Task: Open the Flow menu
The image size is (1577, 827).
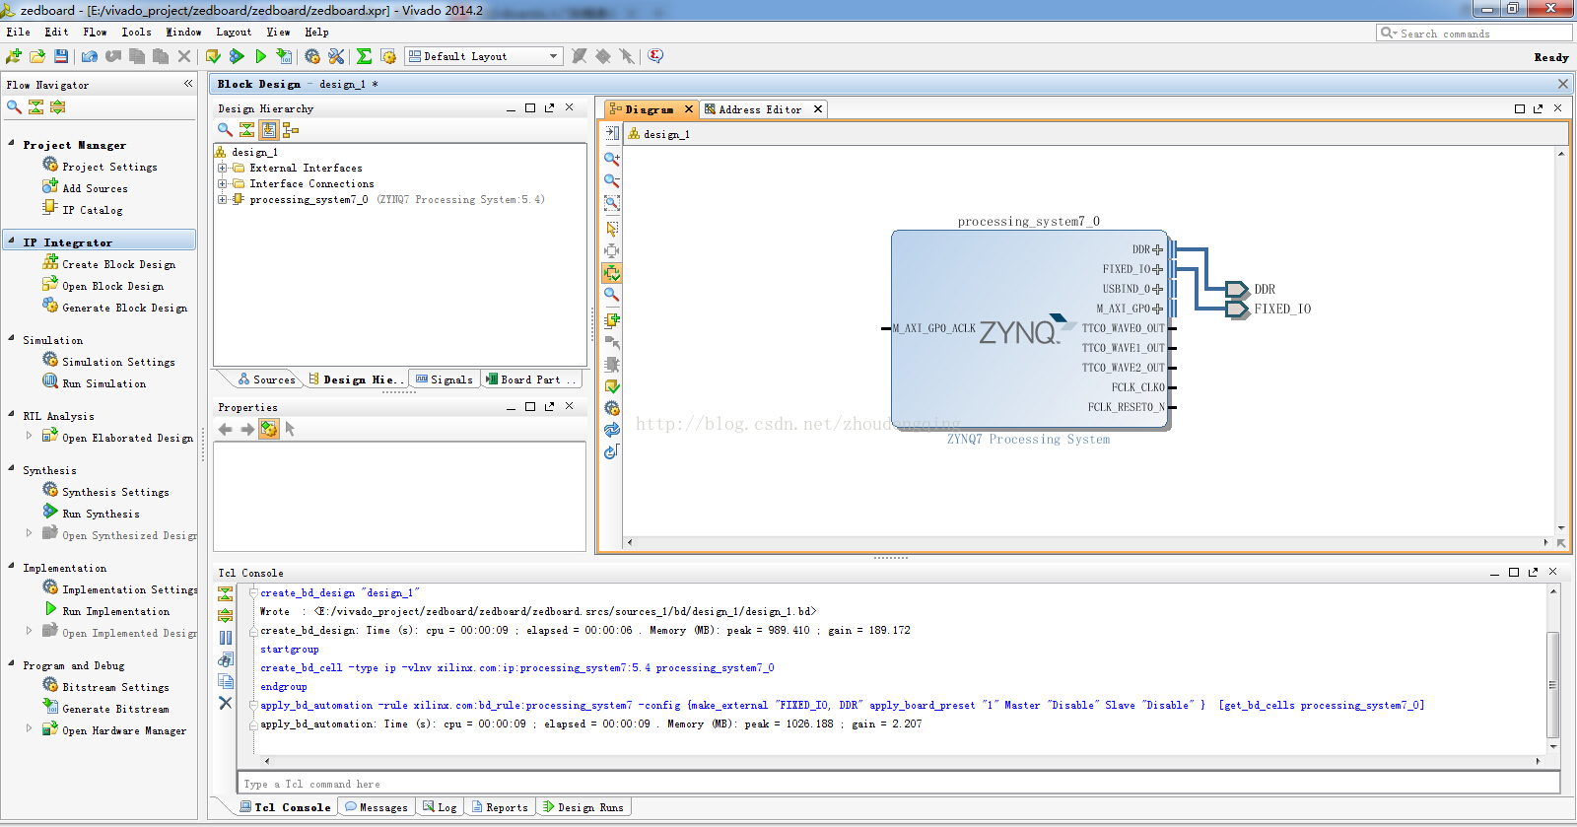Action: pos(96,33)
